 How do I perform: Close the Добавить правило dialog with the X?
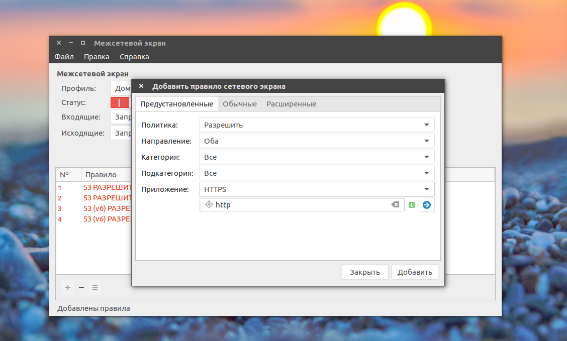point(141,86)
